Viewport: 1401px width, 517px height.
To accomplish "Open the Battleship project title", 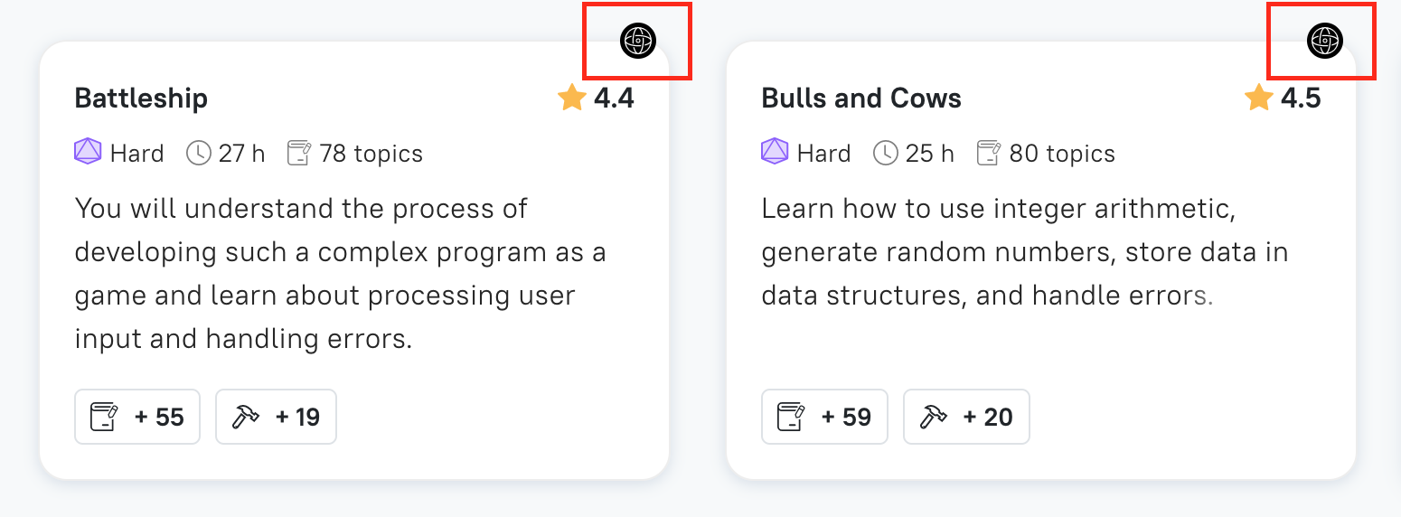I will (x=141, y=98).
